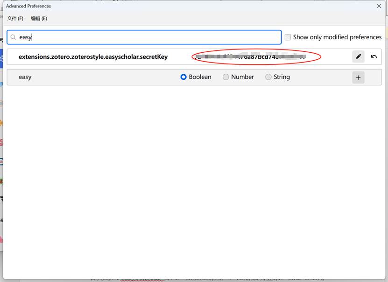The image size is (388, 282).
Task: Focus the search field containing "easy"
Action: [x=140, y=36]
